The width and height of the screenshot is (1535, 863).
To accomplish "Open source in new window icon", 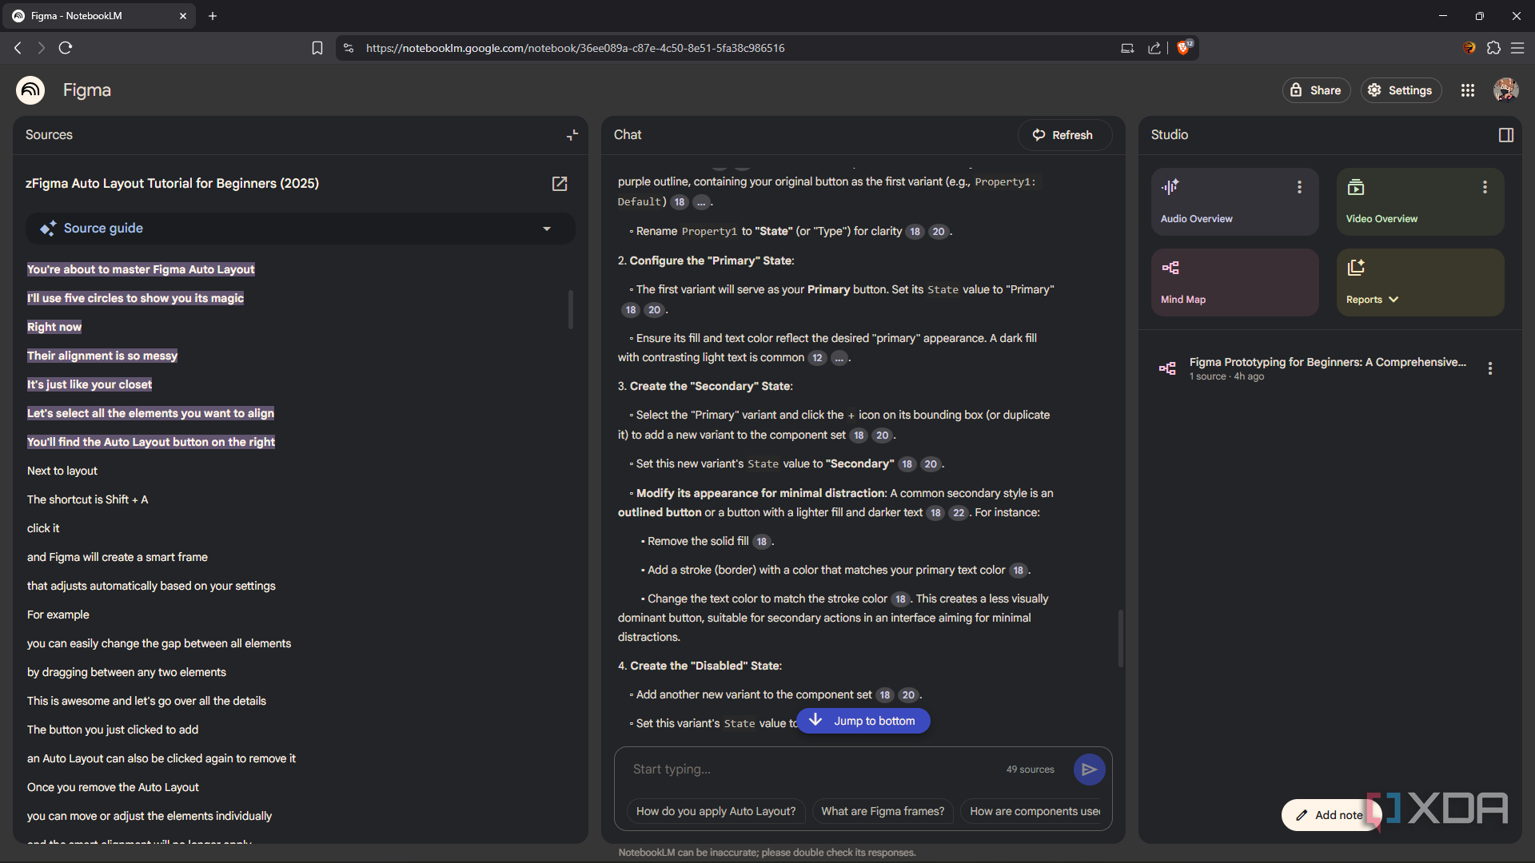I will coord(560,184).
